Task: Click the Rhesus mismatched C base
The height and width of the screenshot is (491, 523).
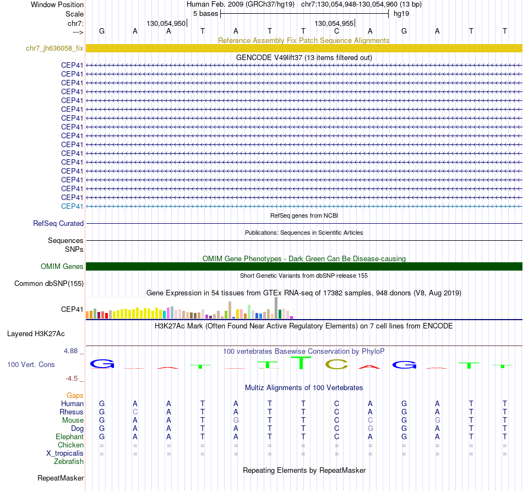Action: [x=135, y=412]
